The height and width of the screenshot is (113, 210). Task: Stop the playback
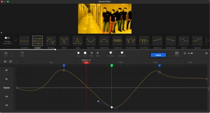85,53
